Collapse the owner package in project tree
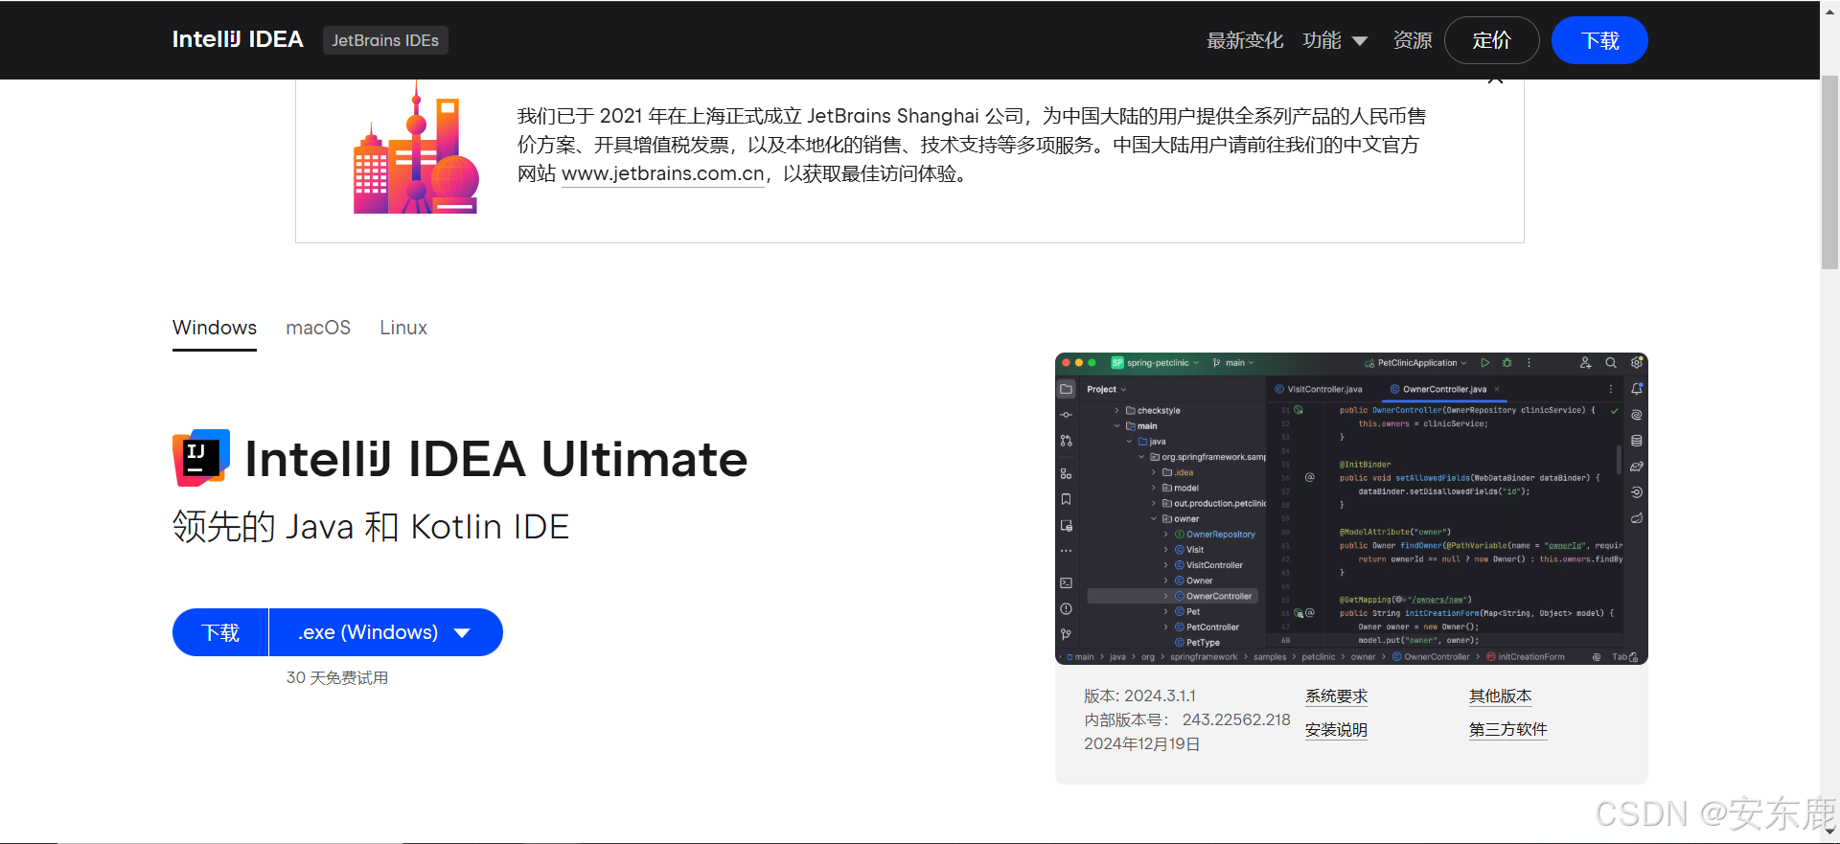The height and width of the screenshot is (844, 1840). pyautogui.click(x=1154, y=518)
